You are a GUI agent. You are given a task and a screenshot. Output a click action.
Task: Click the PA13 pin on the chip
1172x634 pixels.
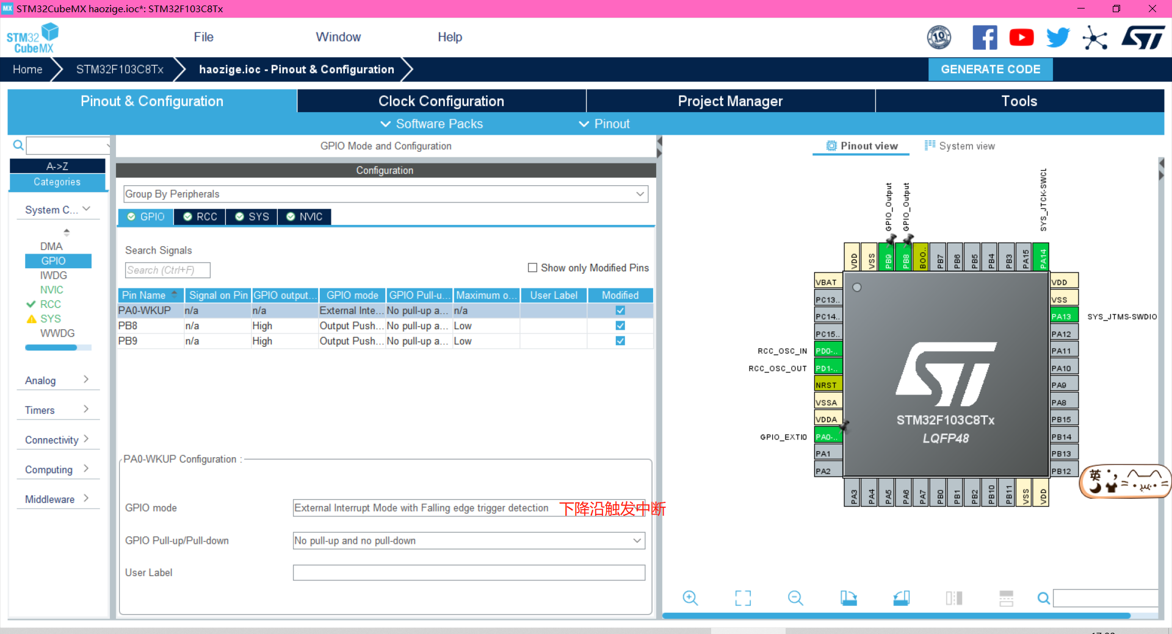[x=1064, y=316]
